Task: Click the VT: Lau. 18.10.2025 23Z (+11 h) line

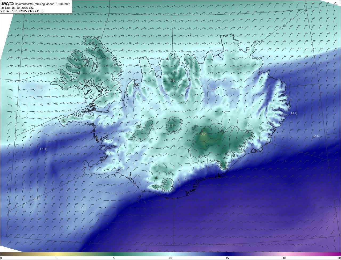Action: tap(22, 11)
